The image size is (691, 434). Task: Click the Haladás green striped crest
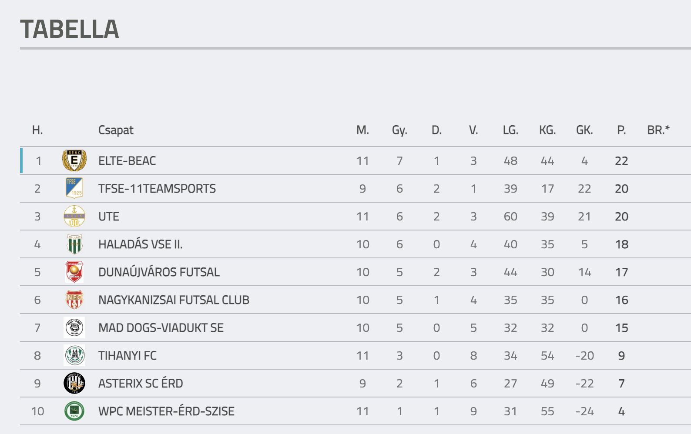point(74,244)
